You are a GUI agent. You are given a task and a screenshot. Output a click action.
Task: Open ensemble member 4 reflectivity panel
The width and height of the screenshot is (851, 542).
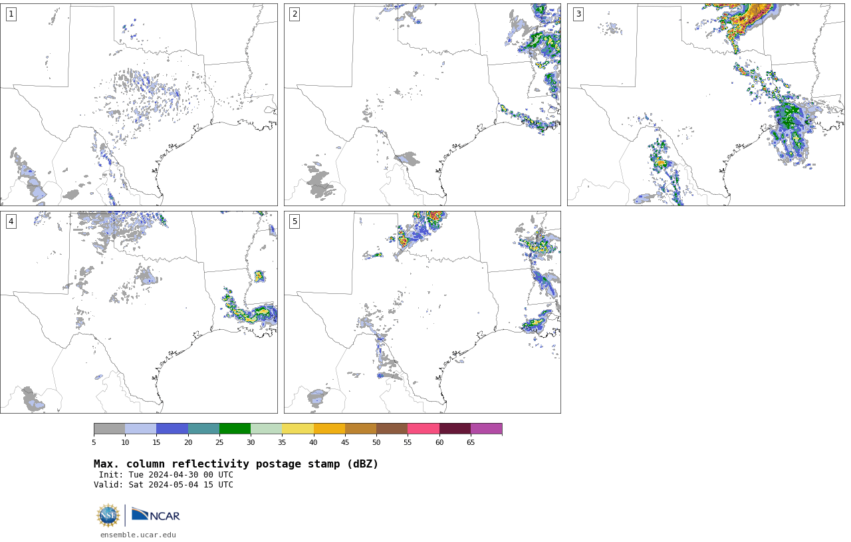click(x=138, y=312)
